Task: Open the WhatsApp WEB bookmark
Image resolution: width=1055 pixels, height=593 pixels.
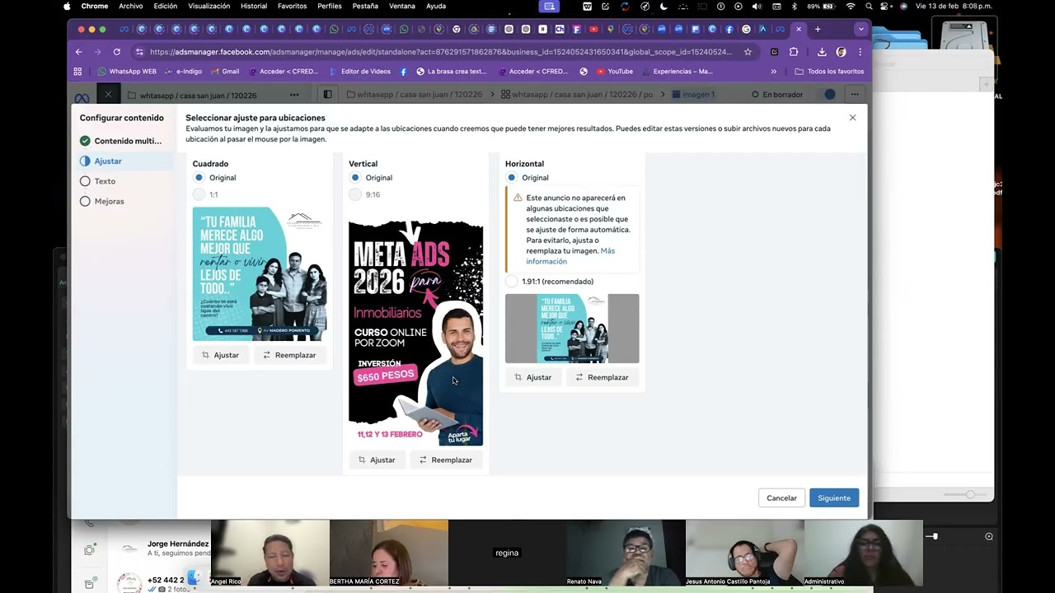Action: pyautogui.click(x=127, y=72)
